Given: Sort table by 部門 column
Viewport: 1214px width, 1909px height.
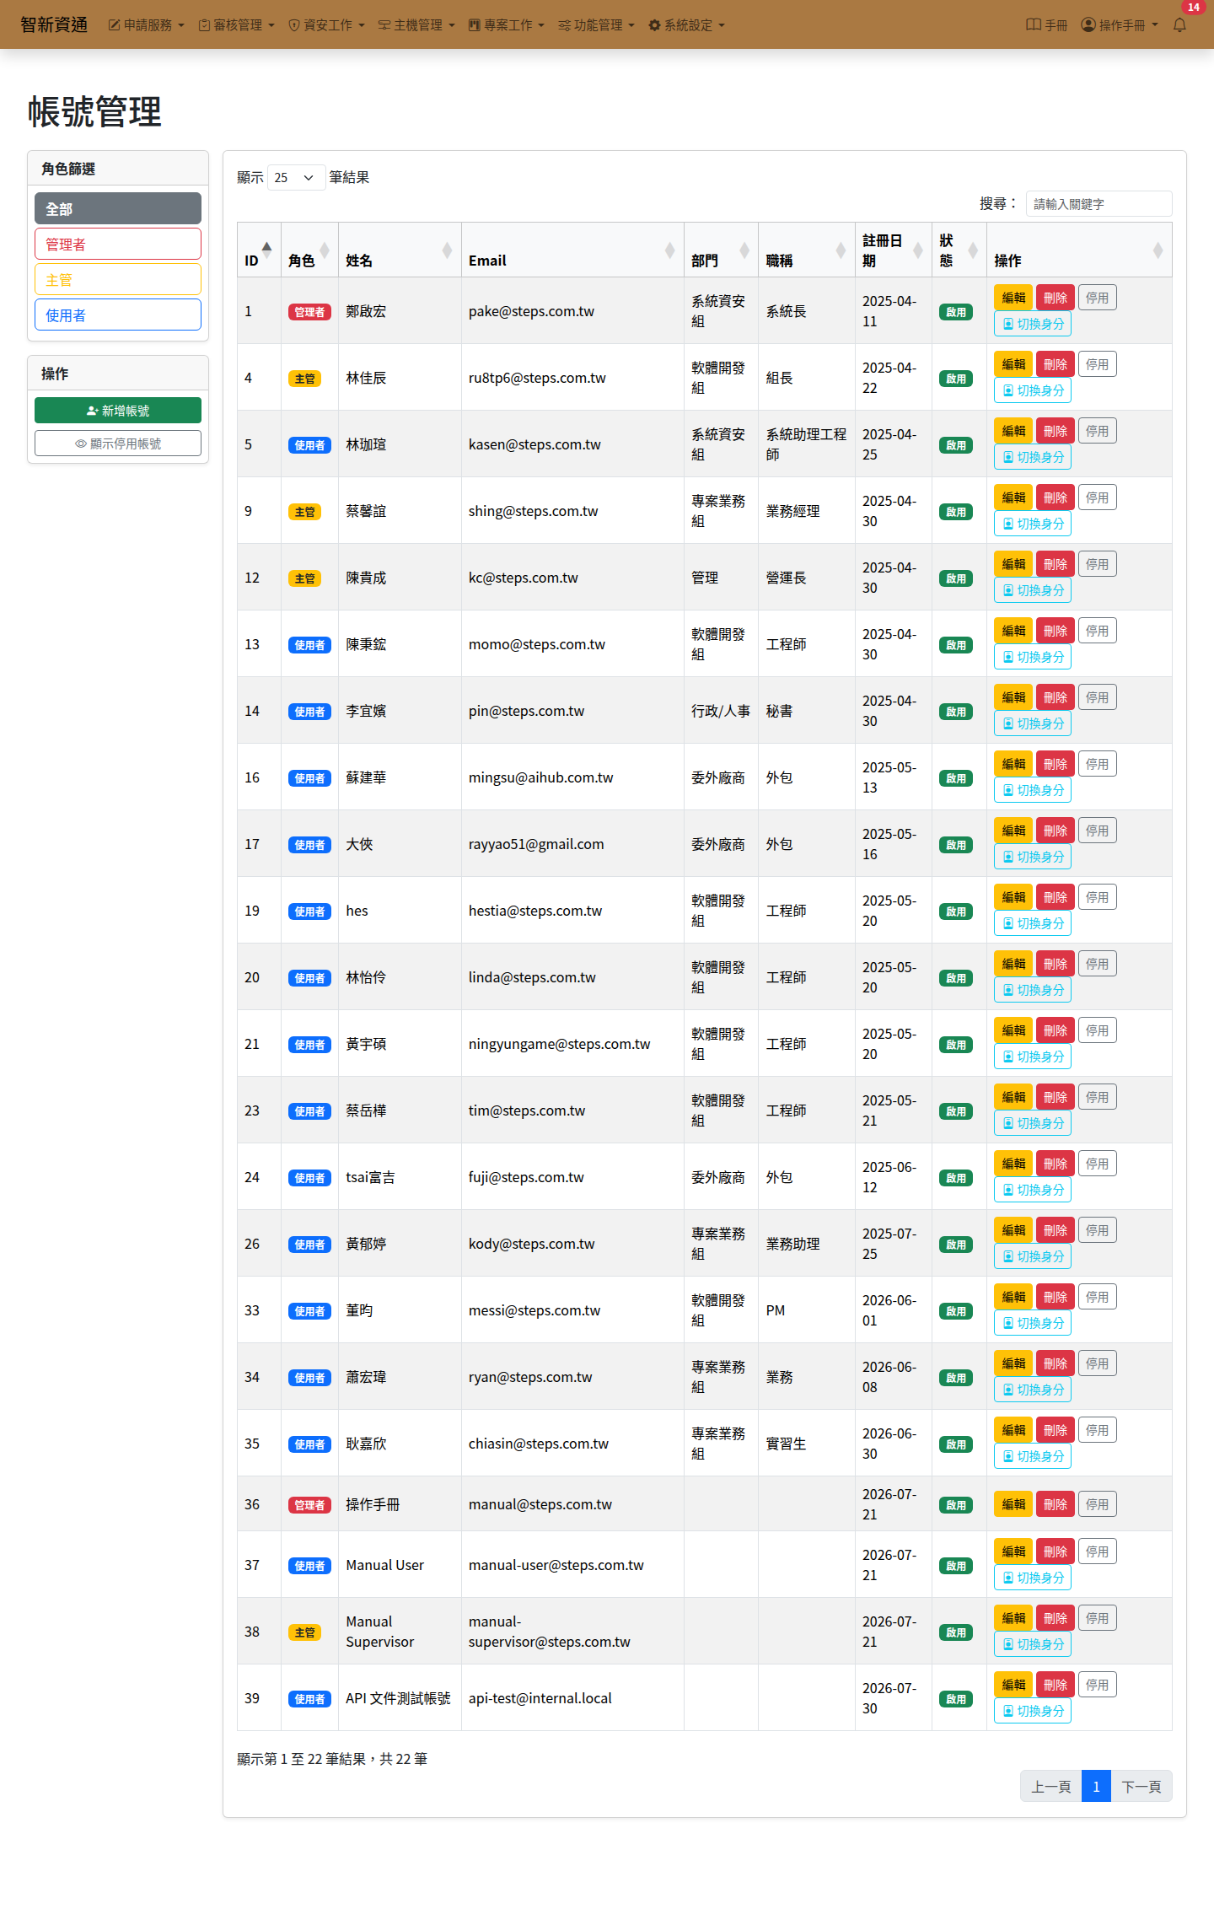Looking at the screenshot, I should point(721,250).
